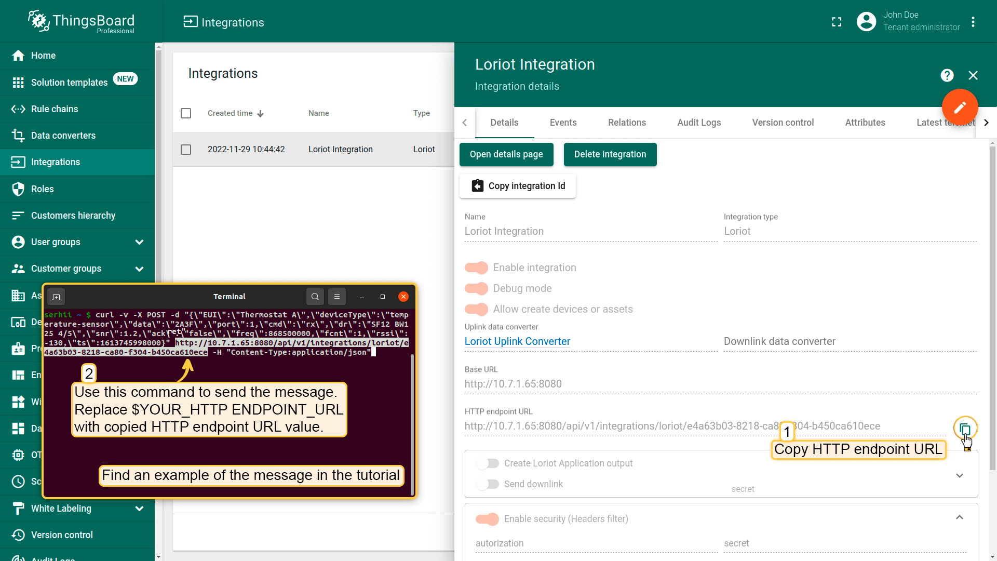The width and height of the screenshot is (997, 561).
Task: Click the Base URL field
Action: (x=721, y=384)
